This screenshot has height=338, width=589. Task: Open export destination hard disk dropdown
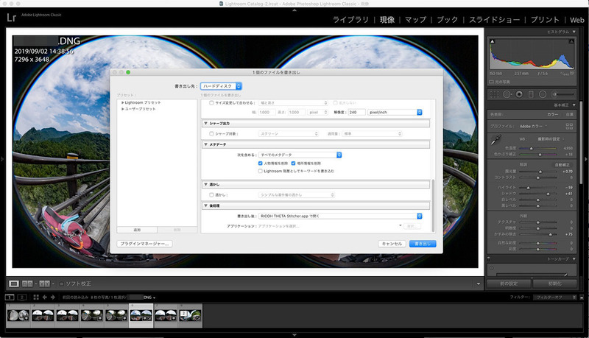pyautogui.click(x=221, y=86)
